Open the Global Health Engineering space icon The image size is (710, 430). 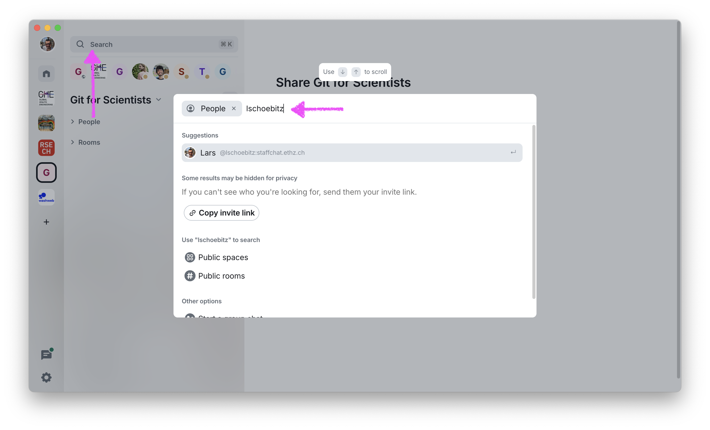(46, 98)
